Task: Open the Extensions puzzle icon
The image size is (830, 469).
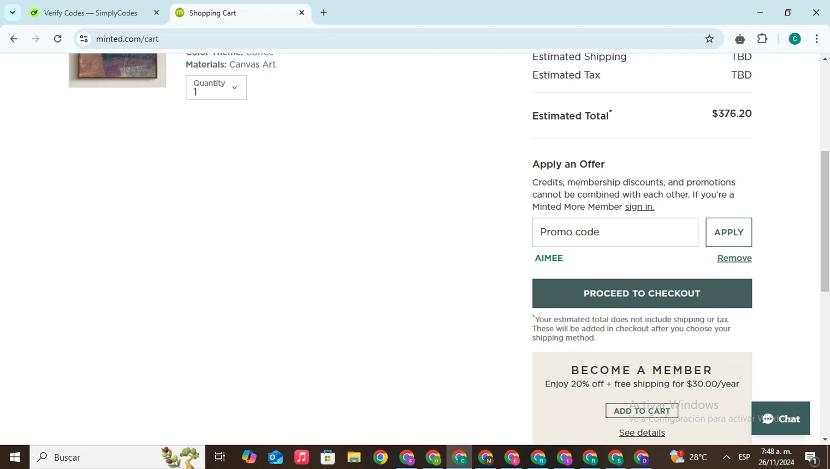Action: point(762,39)
